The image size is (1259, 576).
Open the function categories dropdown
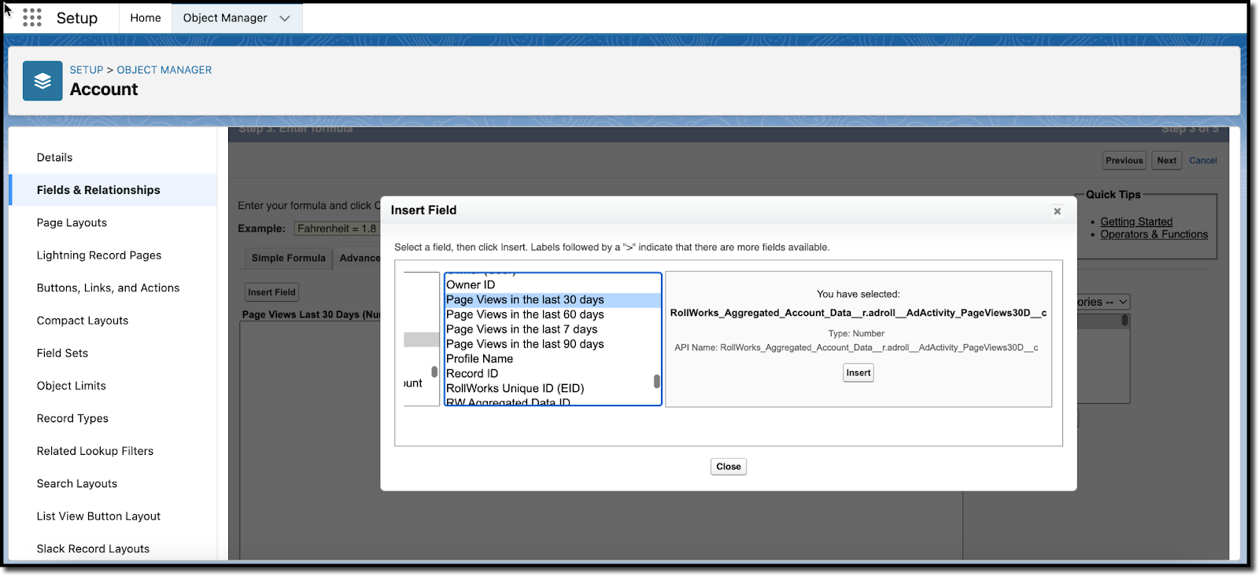(1102, 302)
